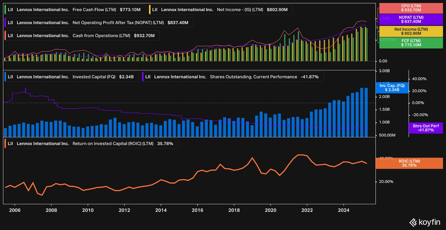Click the 2014 x-axis label

[161, 210]
